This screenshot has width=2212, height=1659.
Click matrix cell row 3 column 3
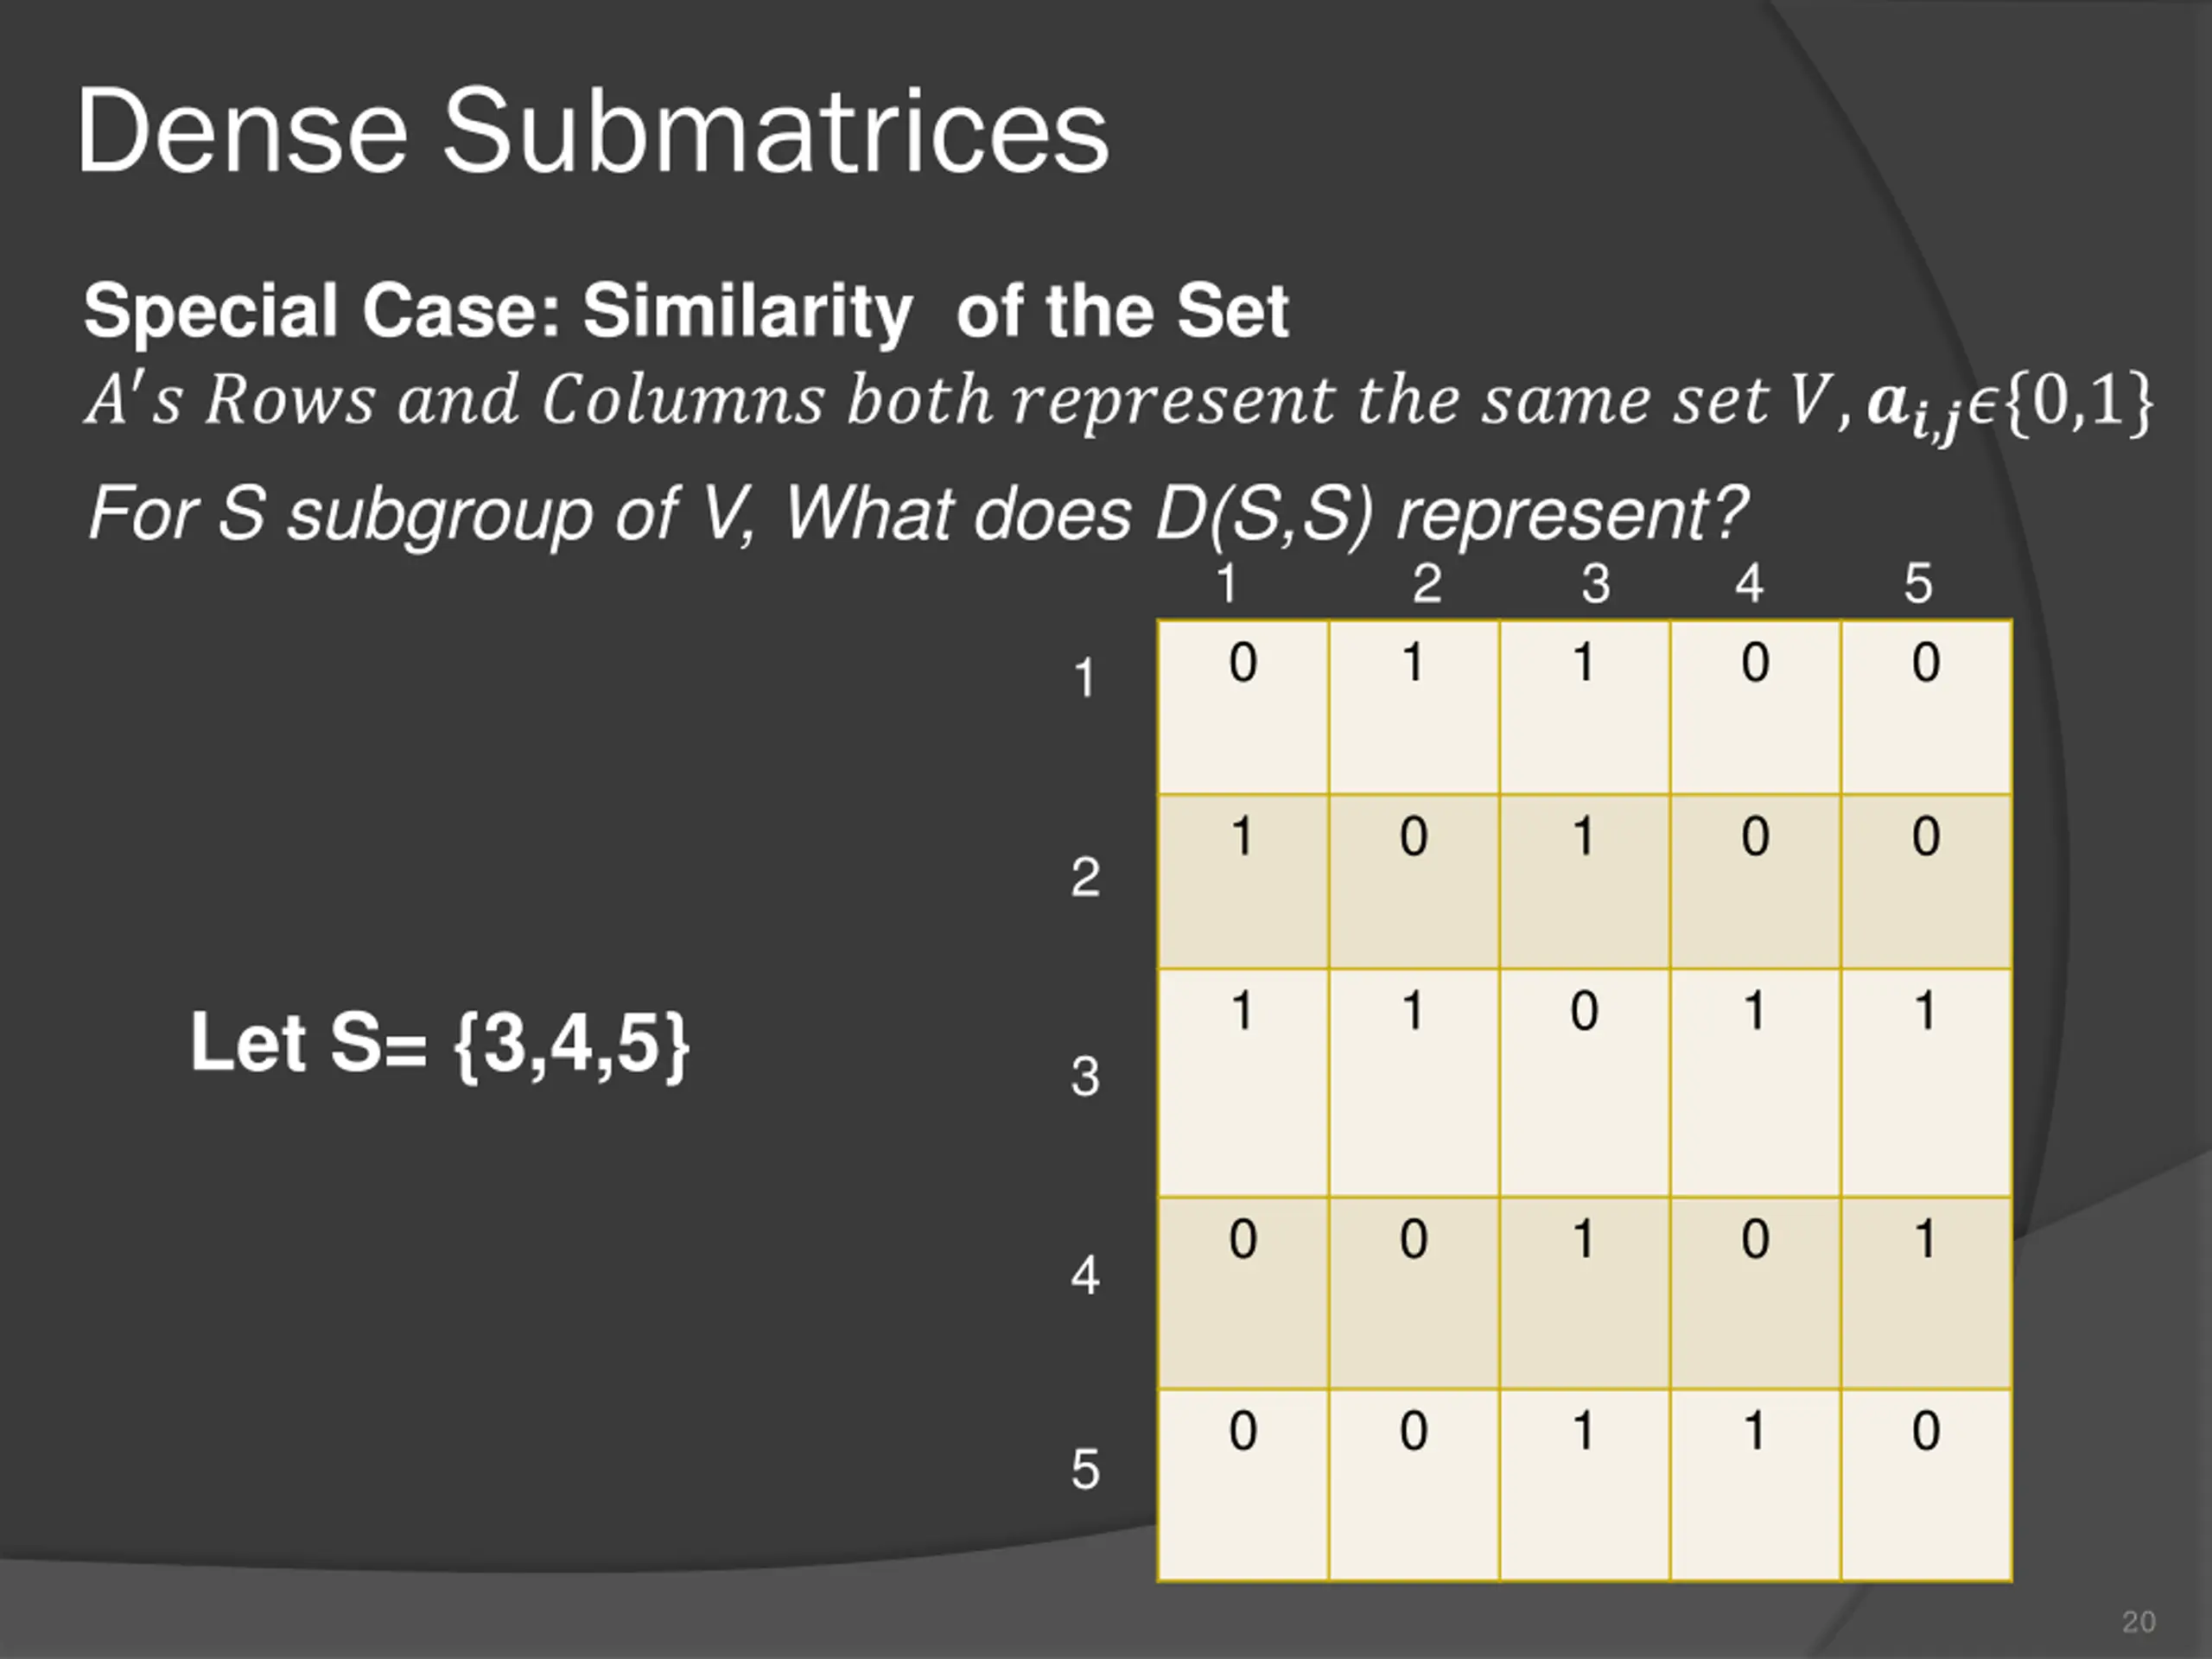pos(1585,1083)
